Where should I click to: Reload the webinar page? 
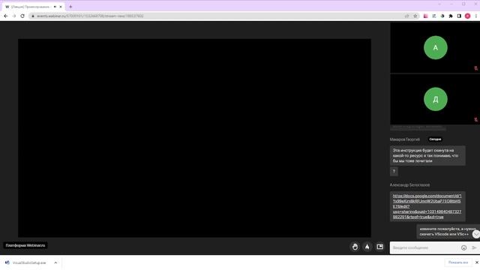pyautogui.click(x=22, y=16)
